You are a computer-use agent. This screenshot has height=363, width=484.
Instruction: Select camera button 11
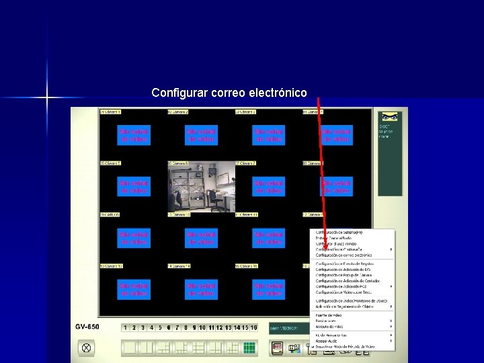click(x=211, y=327)
